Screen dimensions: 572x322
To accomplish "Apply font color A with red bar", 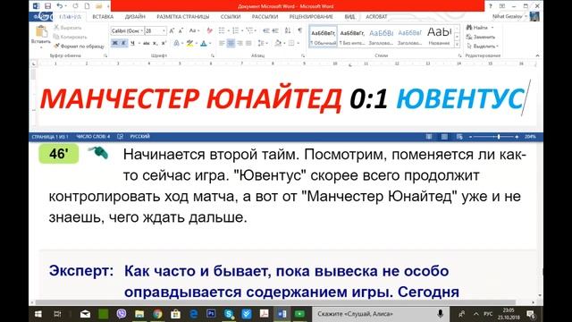I will [x=204, y=43].
